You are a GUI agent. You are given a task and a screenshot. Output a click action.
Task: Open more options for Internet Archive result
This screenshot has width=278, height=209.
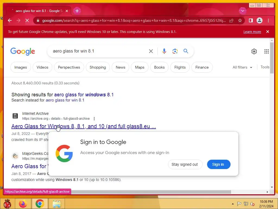point(94,119)
